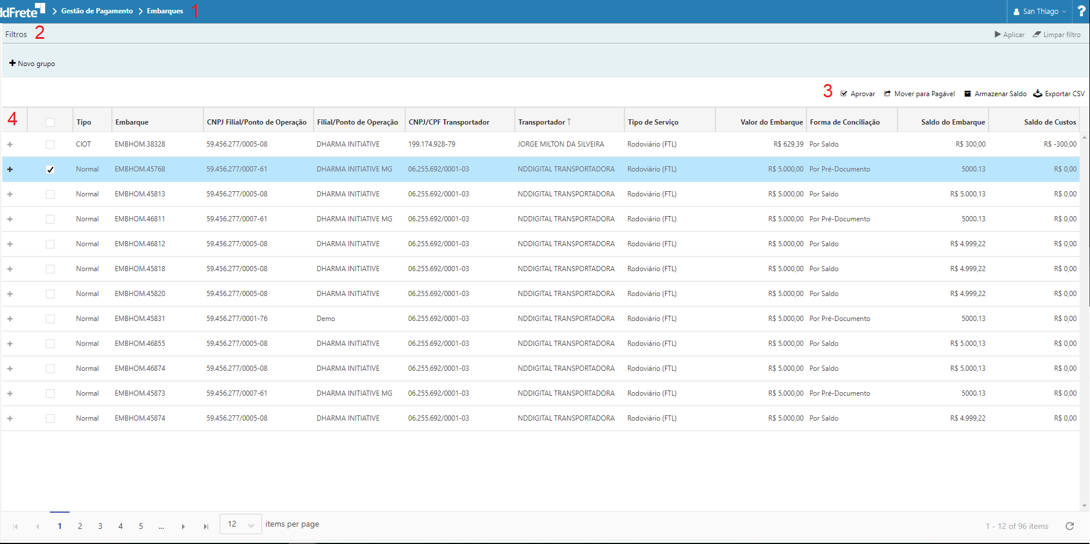Click the Exportar CSV download icon

pyautogui.click(x=1038, y=94)
